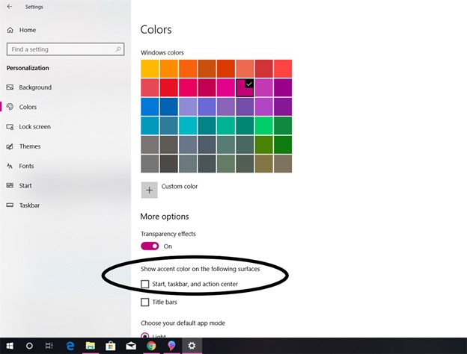Click the Find a setting search box
This screenshot has height=354, width=467.
pos(65,49)
